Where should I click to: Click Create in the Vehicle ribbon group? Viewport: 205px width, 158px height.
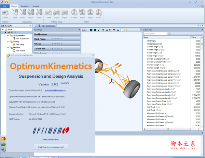click(x=5, y=14)
